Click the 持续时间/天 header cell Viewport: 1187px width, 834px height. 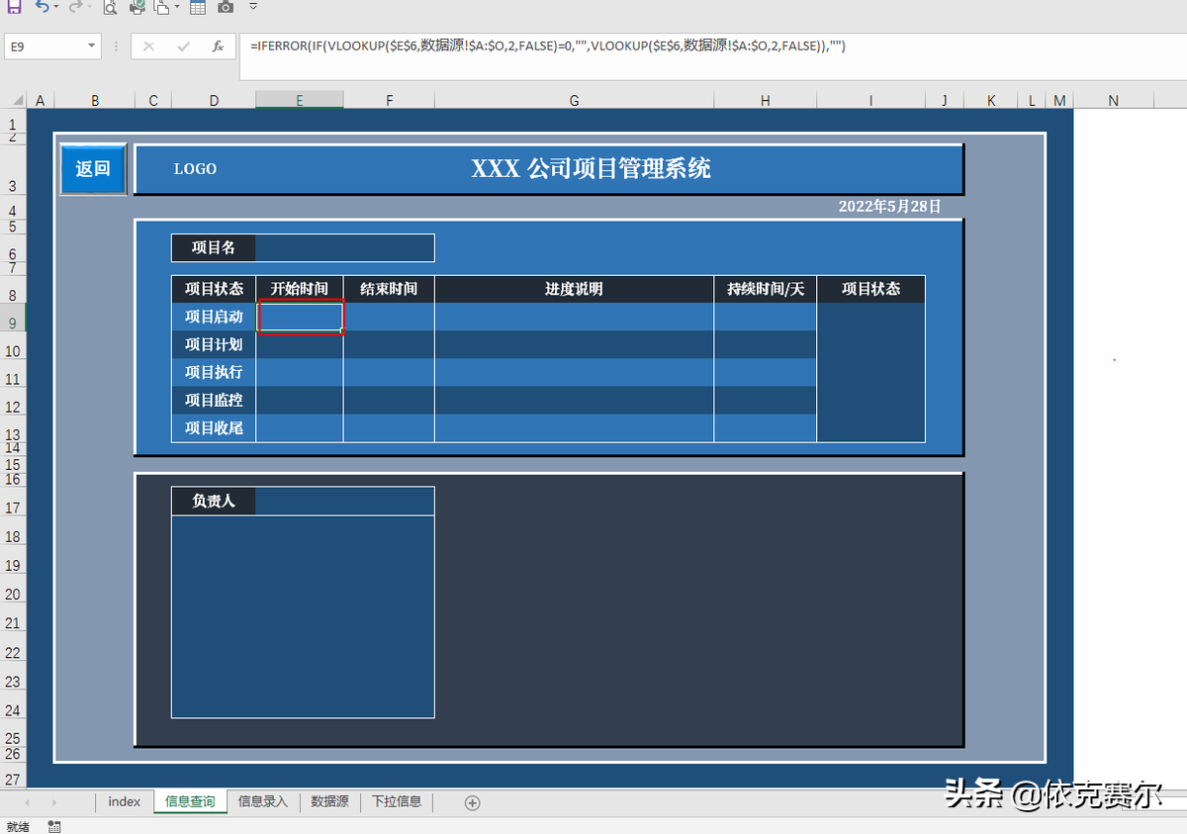click(x=766, y=289)
